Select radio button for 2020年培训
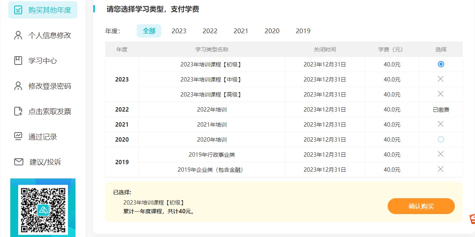 tap(441, 139)
